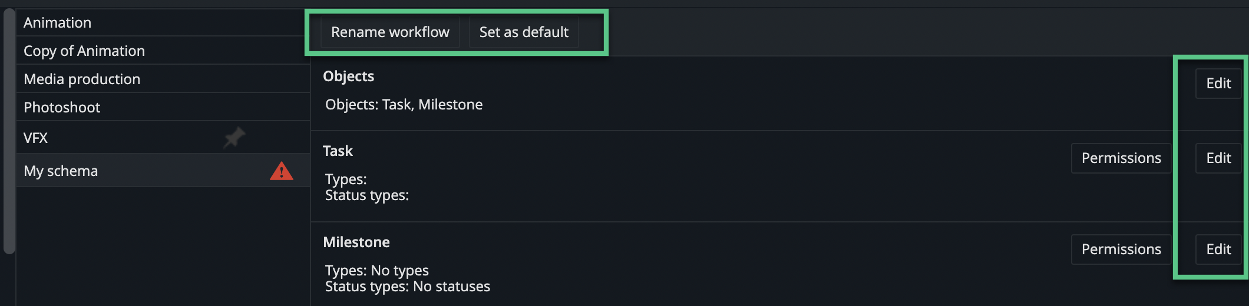Click the pin icon on VFX row

(x=234, y=138)
